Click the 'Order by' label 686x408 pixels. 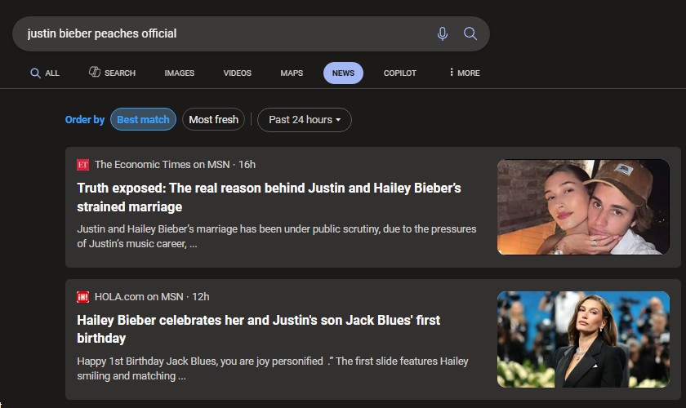click(x=85, y=119)
